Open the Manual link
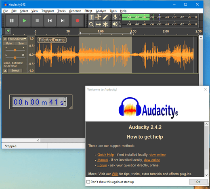Image resolution: width=210 pixels, height=189 pixels. point(103,160)
